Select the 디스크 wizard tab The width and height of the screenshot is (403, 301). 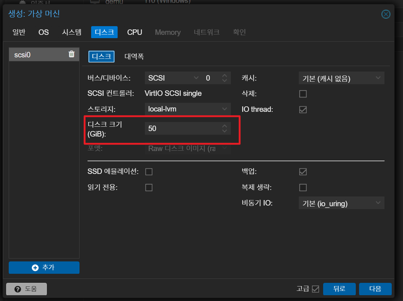click(104, 32)
